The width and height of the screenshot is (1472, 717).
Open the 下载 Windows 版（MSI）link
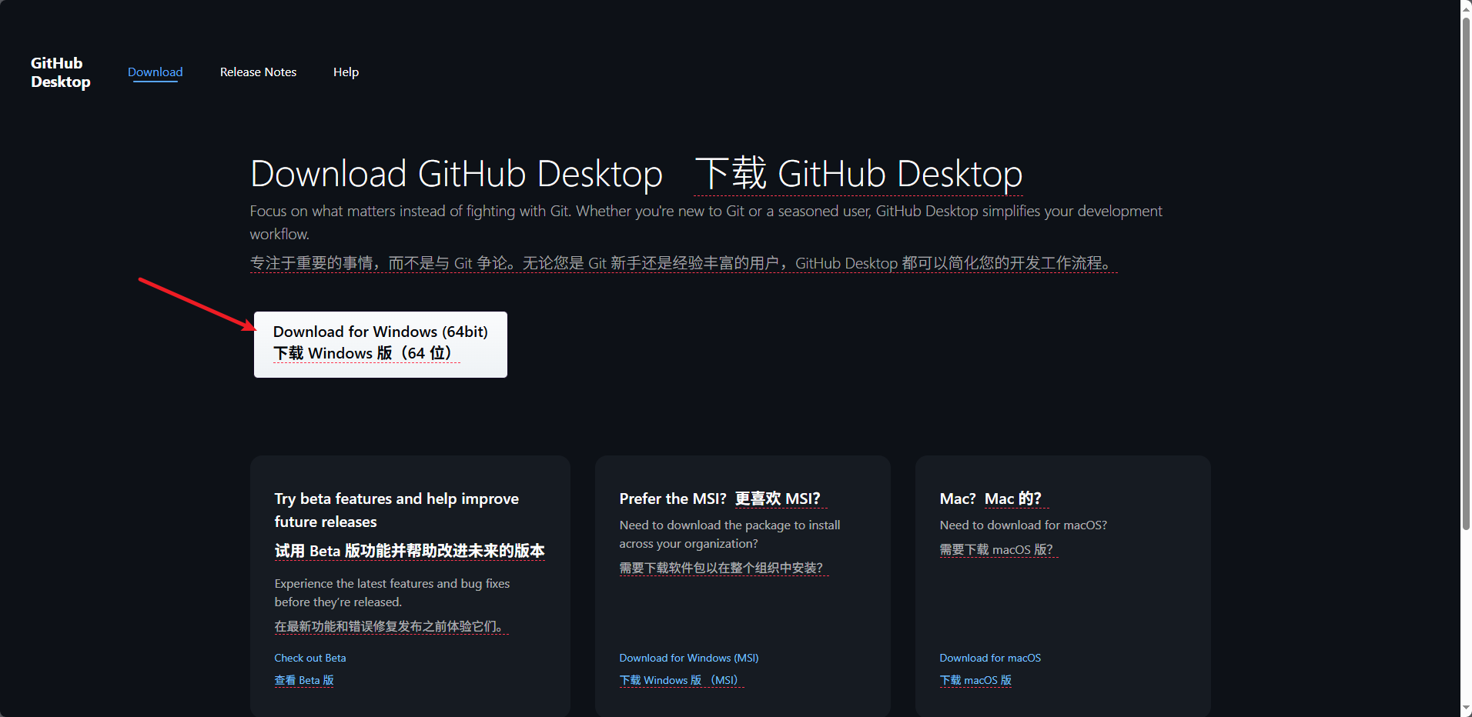[x=680, y=680]
